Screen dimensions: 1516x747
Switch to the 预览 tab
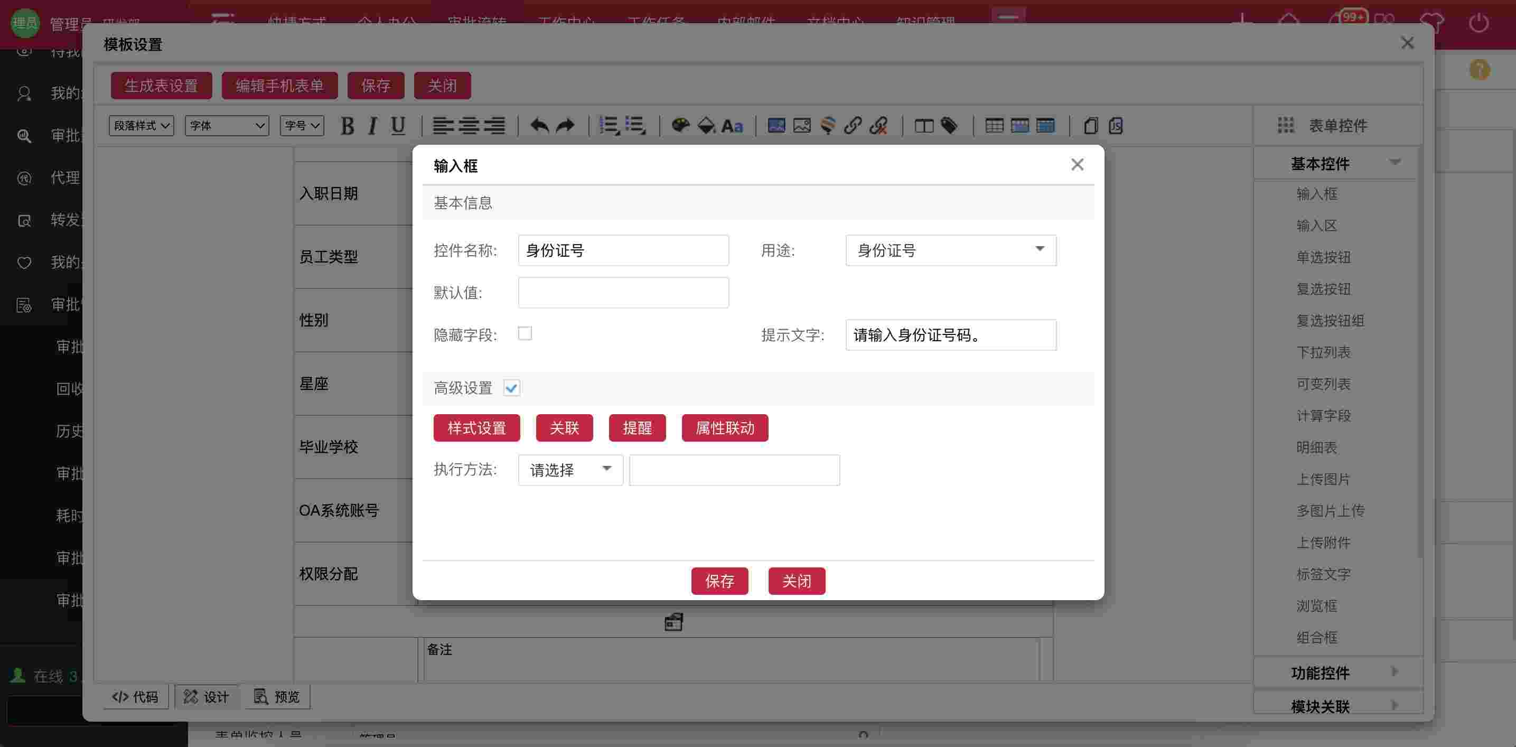[277, 697]
